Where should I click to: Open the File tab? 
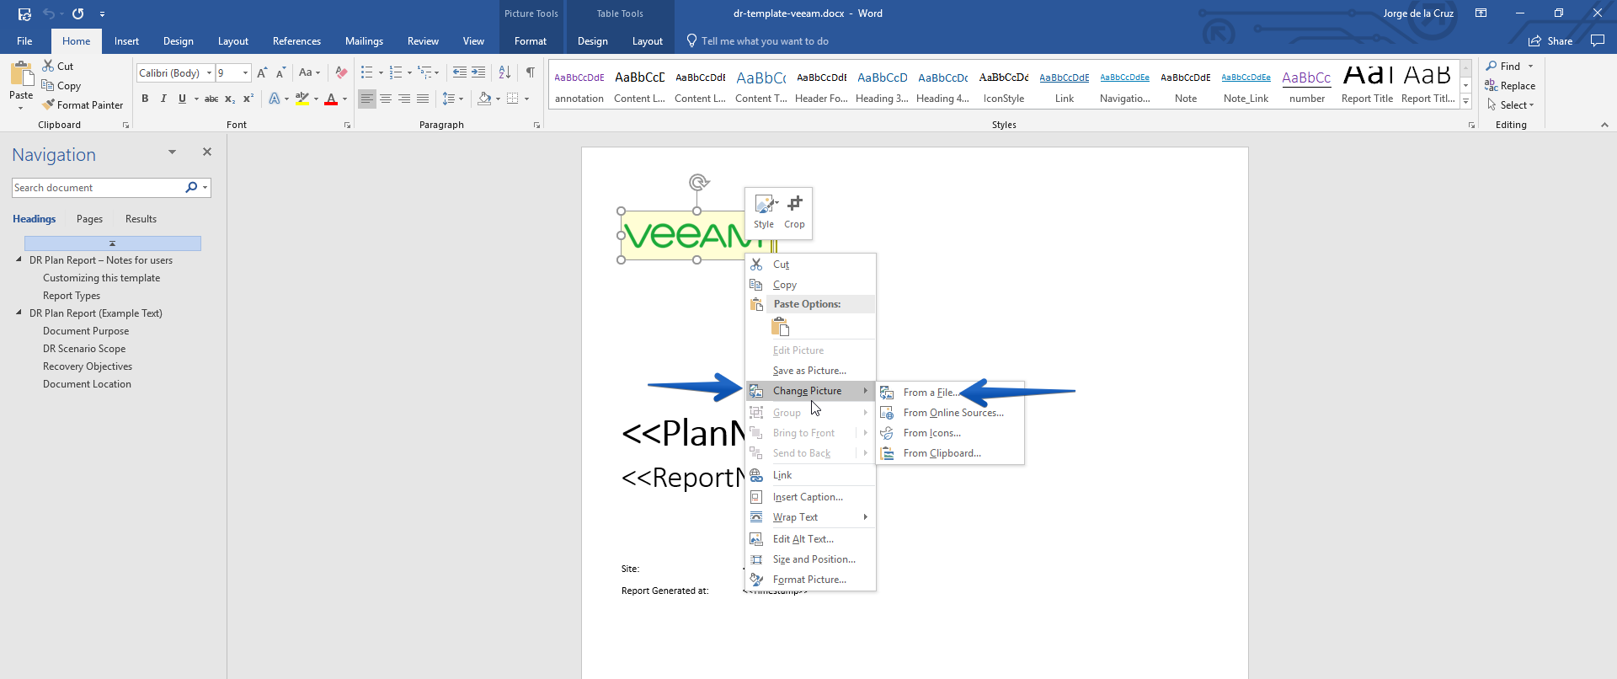[24, 40]
